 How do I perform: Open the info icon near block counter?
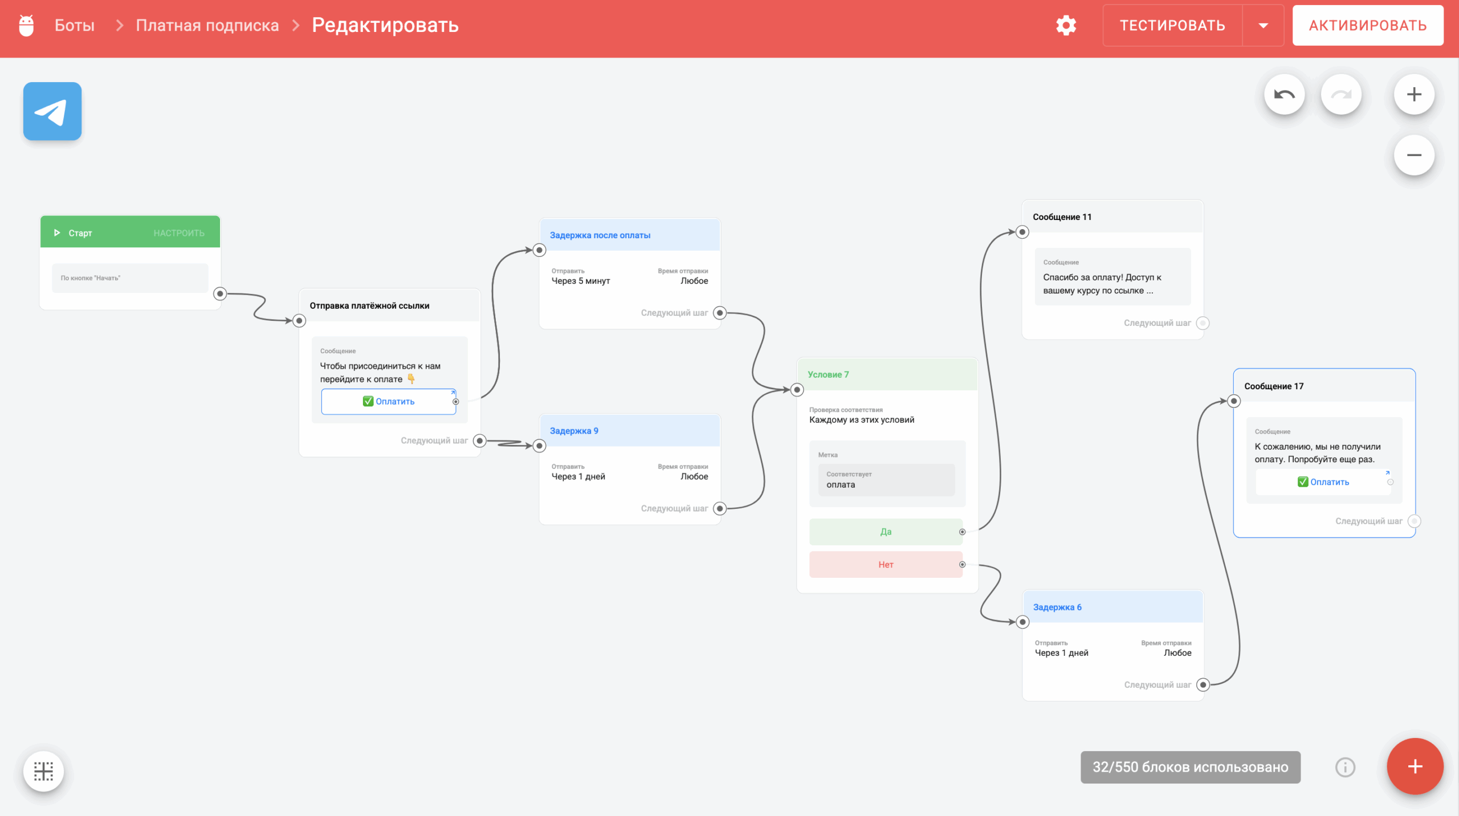click(x=1345, y=767)
